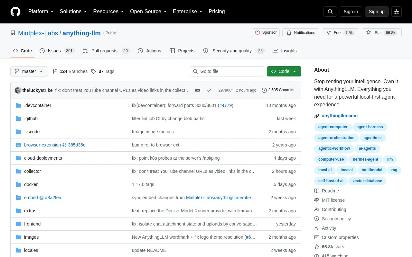The height and width of the screenshot is (257, 412).
Task: Click the Sign in button
Action: [351, 12]
